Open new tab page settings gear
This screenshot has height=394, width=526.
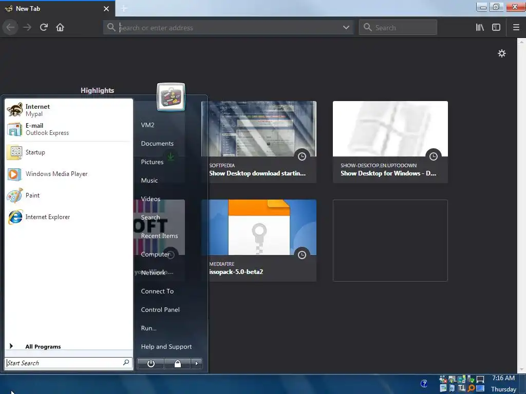[501, 53]
